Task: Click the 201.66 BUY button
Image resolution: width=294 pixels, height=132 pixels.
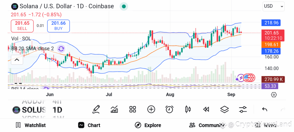Action: point(58,26)
